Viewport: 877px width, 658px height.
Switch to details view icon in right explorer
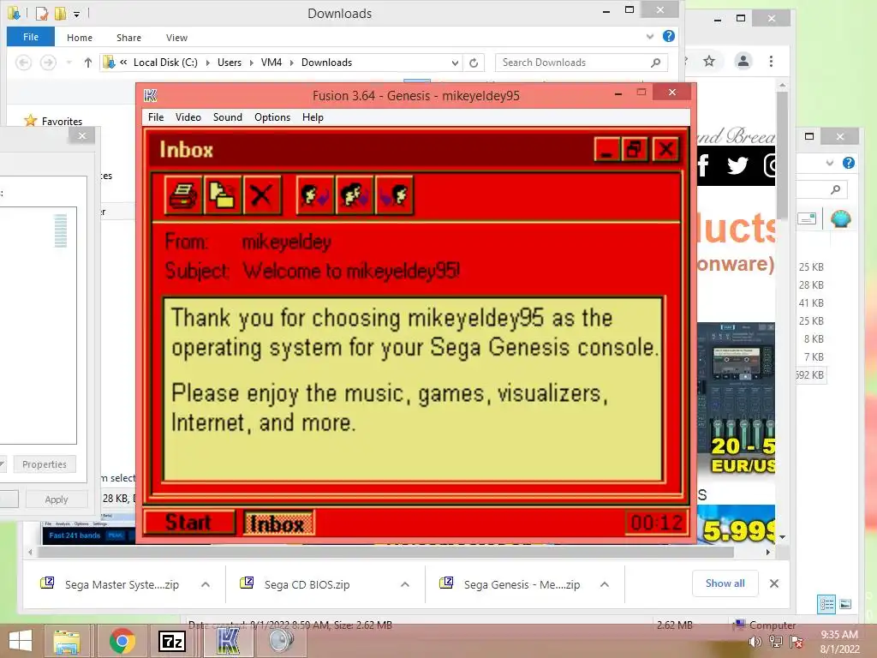(826, 604)
